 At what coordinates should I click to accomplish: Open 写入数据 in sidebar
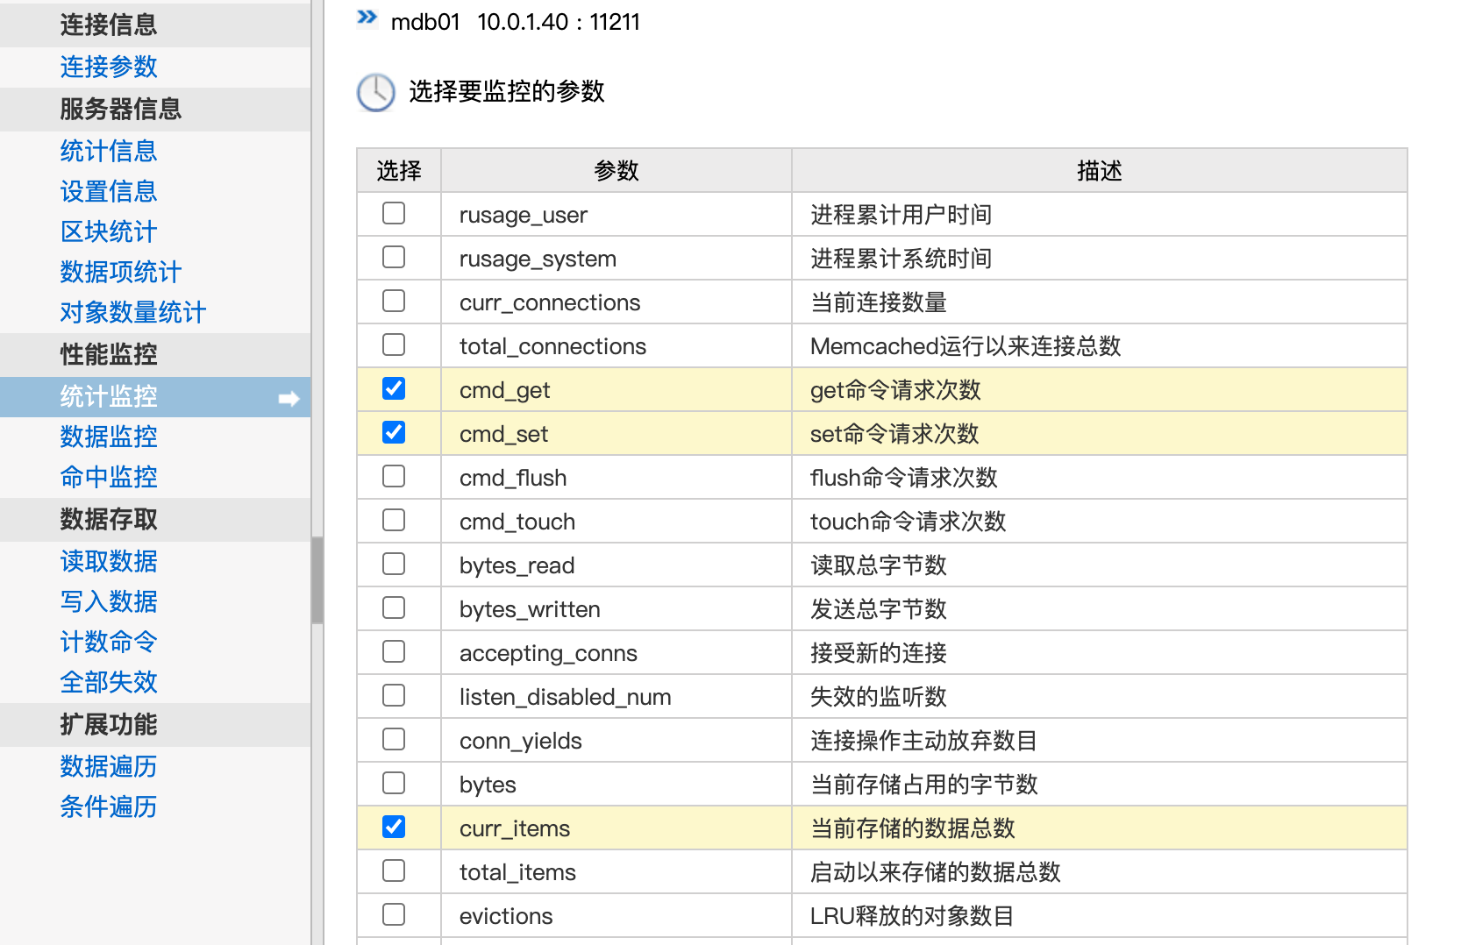coord(109,601)
